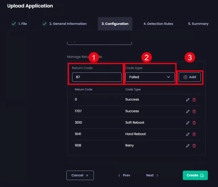Edit the 1641 Hard Reboot entry

coord(188,134)
